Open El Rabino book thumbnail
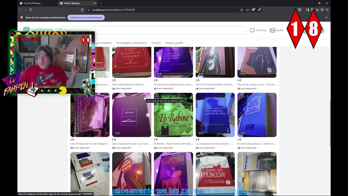 tap(173, 115)
